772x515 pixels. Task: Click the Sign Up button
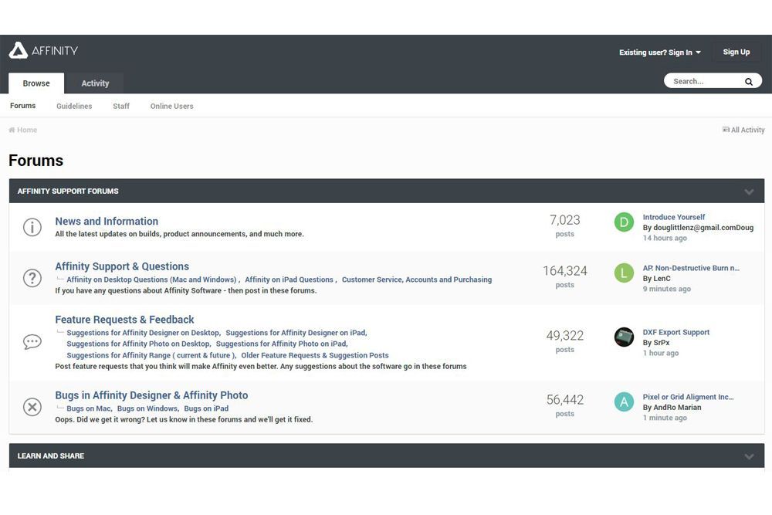point(736,52)
